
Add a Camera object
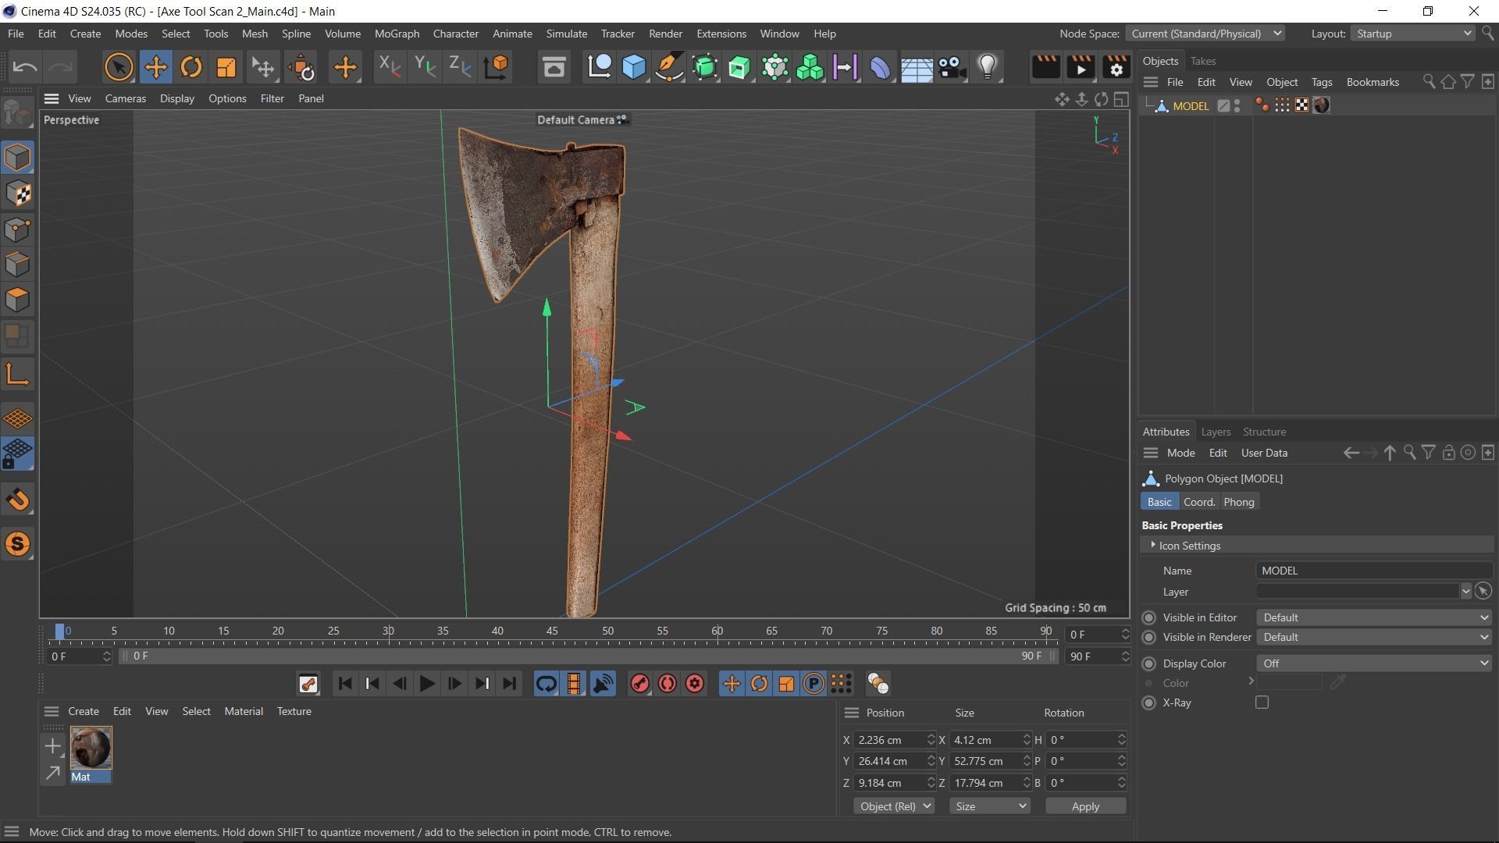[952, 67]
